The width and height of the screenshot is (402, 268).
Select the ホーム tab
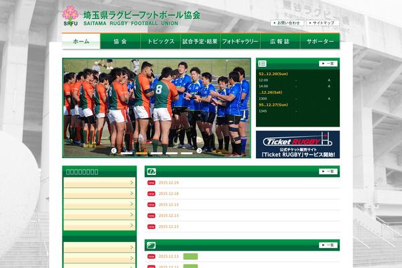coord(81,41)
